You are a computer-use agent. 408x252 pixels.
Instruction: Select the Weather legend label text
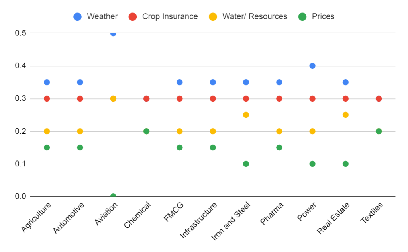pos(102,16)
